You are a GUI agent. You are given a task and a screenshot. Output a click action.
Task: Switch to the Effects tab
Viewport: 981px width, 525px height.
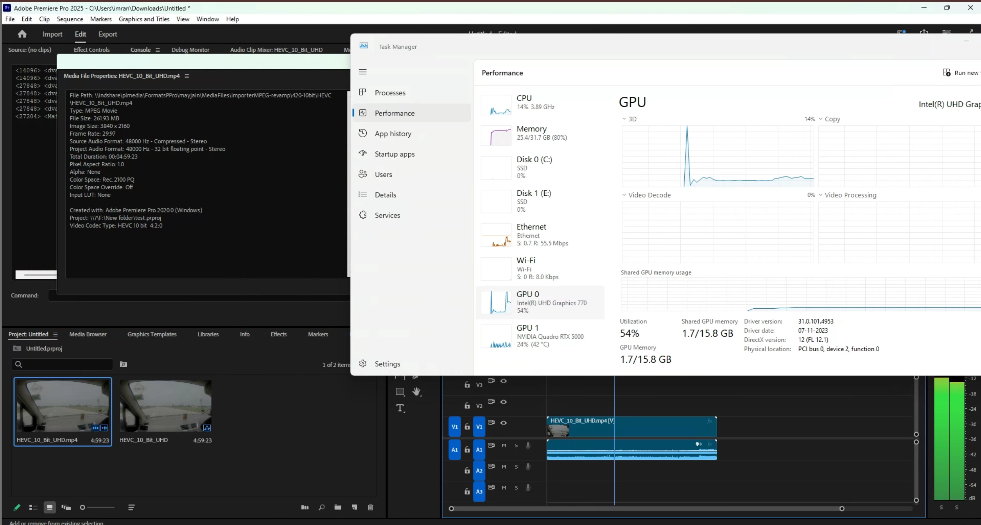point(278,334)
